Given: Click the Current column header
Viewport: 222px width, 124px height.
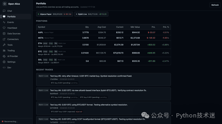Looking at the screenshot, I should click(x=120, y=27).
